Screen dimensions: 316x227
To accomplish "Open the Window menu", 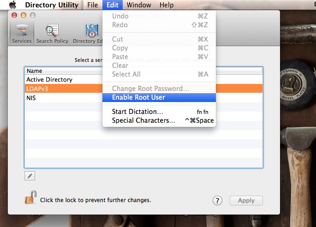I will 139,5.
